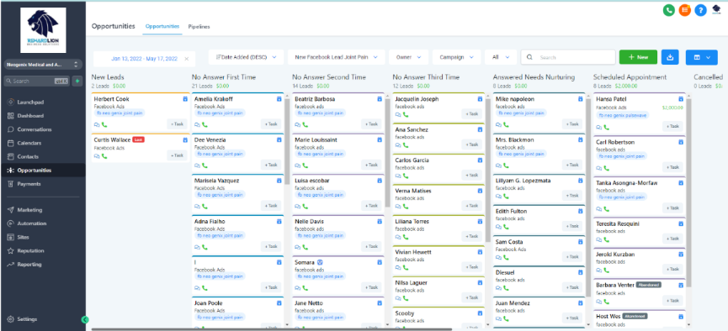Click Abandoned badge on Barbara Venter card
Image resolution: width=728 pixels, height=331 pixels.
pos(649,285)
